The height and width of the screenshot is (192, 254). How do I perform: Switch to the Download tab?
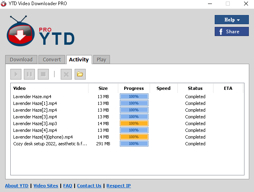tap(21, 60)
